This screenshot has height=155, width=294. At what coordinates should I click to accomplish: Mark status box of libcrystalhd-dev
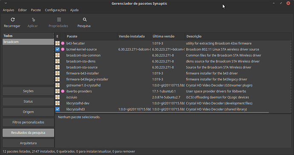[58, 103]
